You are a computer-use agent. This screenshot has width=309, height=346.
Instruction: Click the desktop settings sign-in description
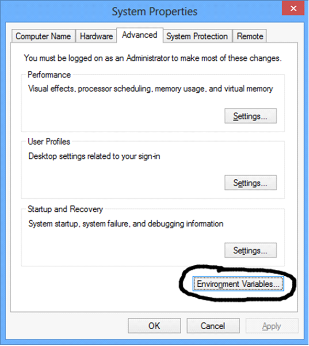click(x=94, y=156)
